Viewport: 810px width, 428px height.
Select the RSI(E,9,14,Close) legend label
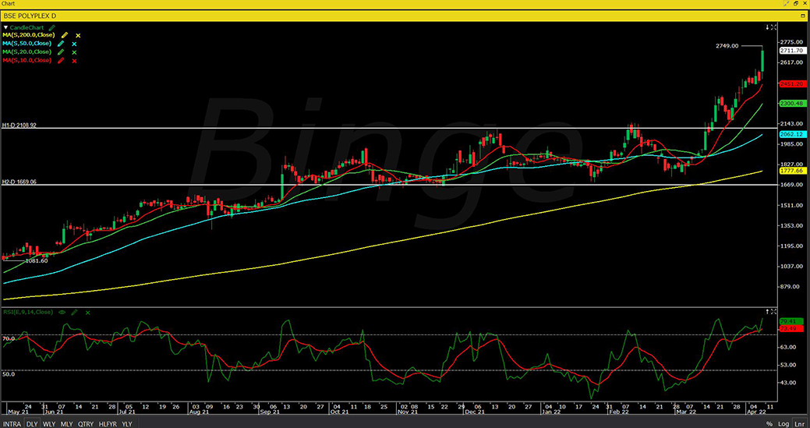[x=28, y=313]
